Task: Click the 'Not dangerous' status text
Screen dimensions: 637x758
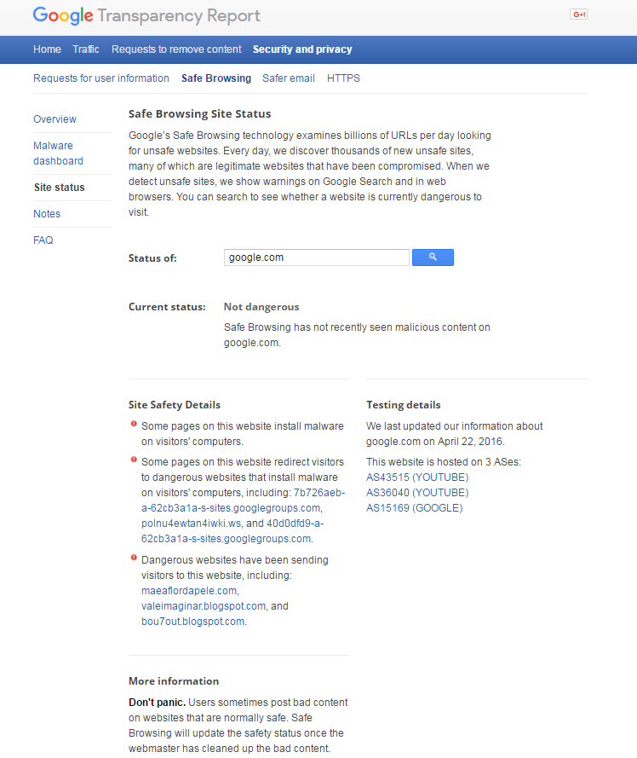Action: coord(261,307)
